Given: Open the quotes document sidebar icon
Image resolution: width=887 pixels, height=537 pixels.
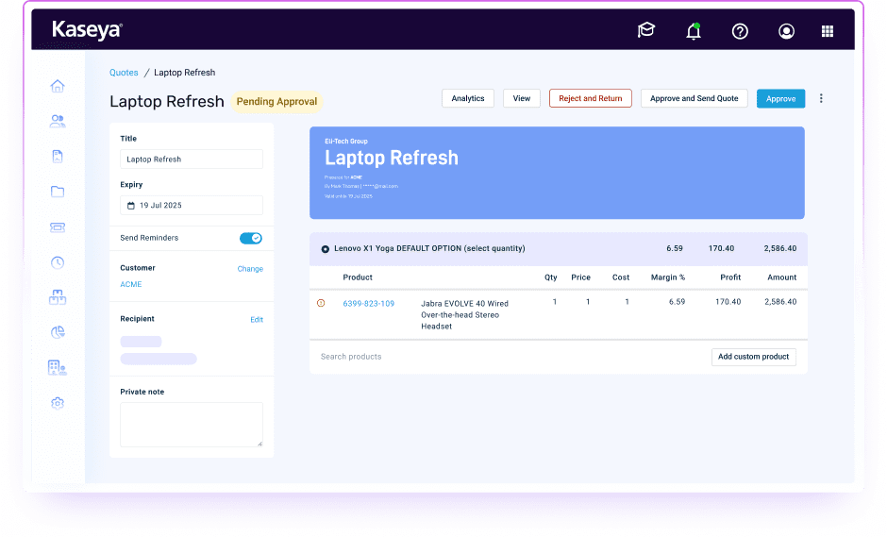Looking at the screenshot, I should click(58, 156).
